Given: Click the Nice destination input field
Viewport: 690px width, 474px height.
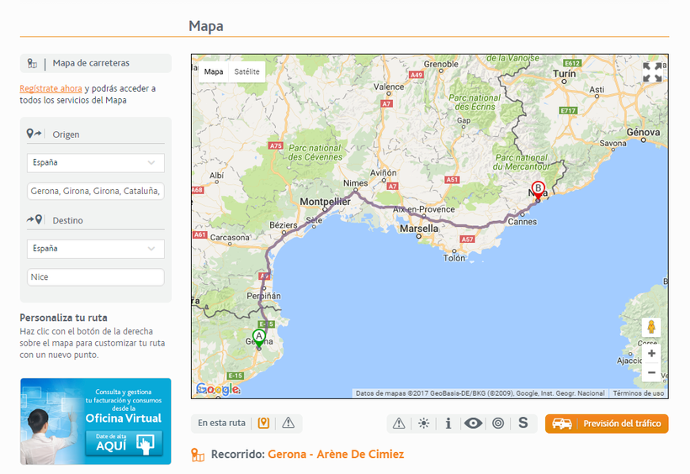Looking at the screenshot, I should pyautogui.click(x=95, y=277).
